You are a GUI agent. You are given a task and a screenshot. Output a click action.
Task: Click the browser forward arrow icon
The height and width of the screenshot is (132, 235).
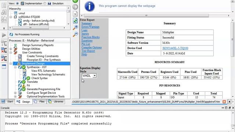coord(75,7)
